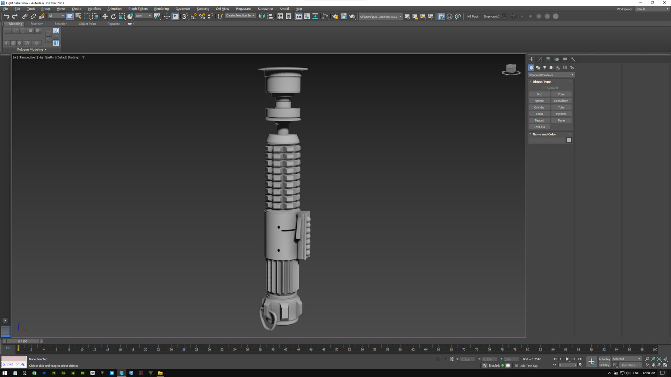The image size is (671, 377).
Task: Open the Cameras creation panel
Action: pyautogui.click(x=551, y=68)
